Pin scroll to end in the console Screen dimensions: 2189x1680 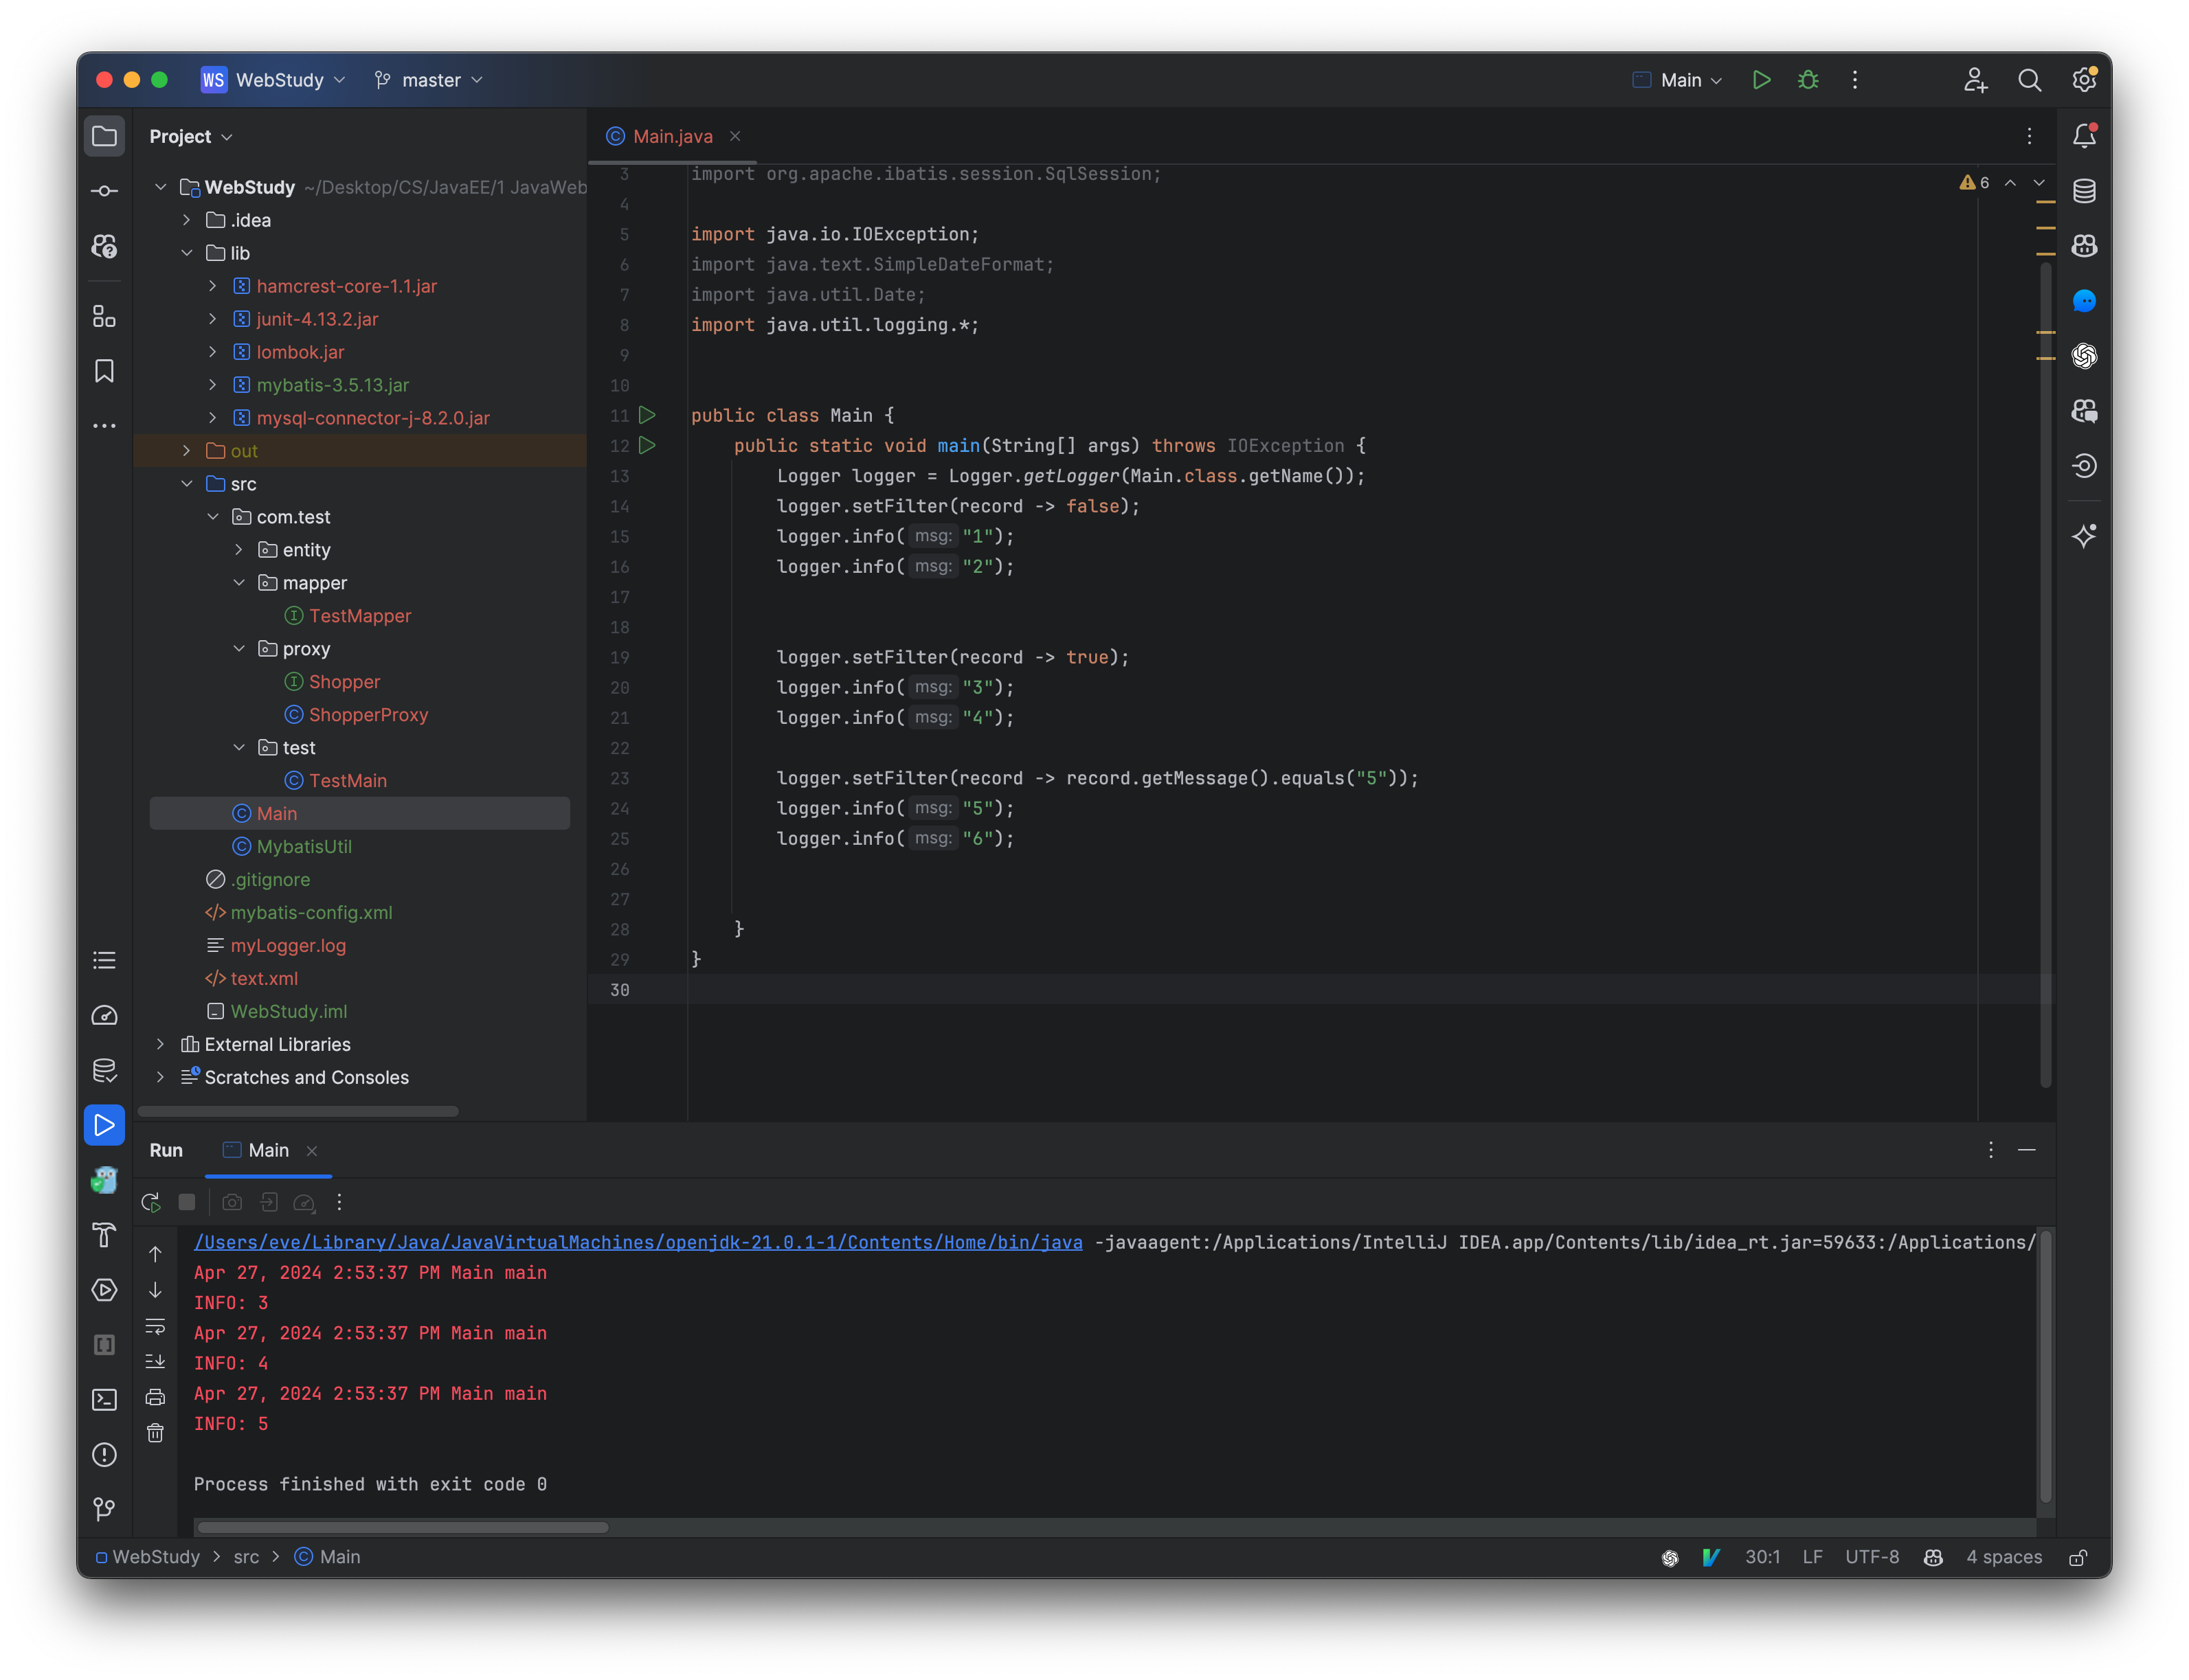[156, 1361]
